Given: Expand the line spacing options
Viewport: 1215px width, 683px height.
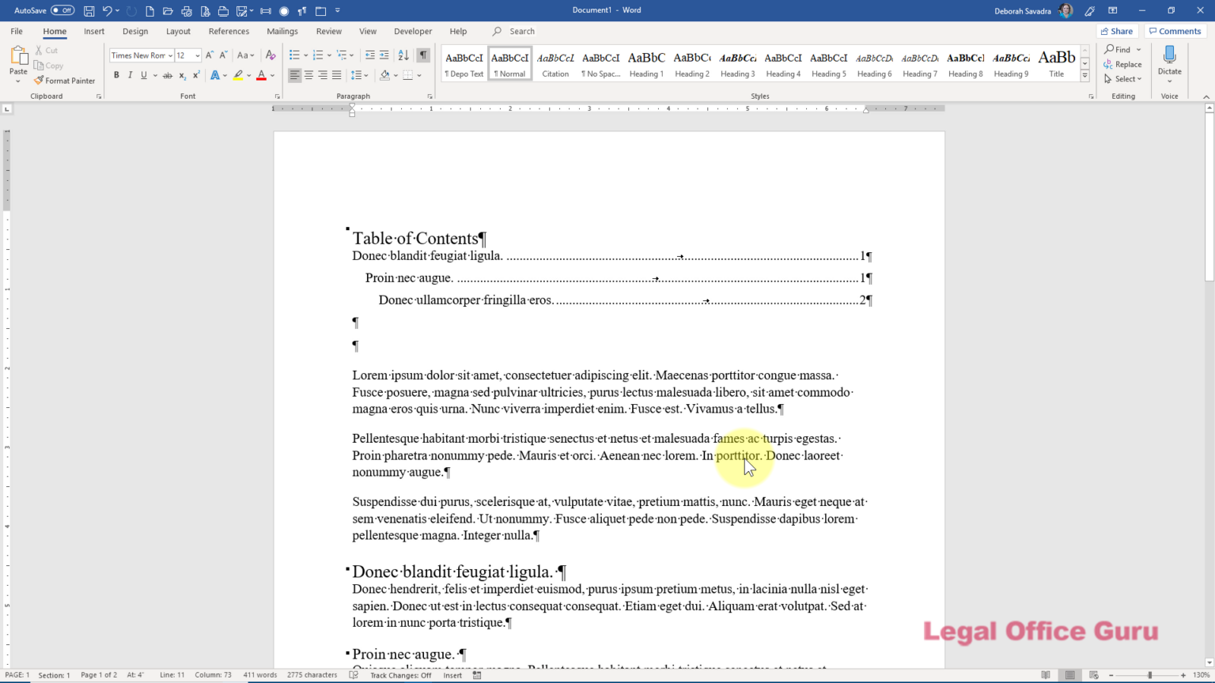Looking at the screenshot, I should (x=366, y=74).
